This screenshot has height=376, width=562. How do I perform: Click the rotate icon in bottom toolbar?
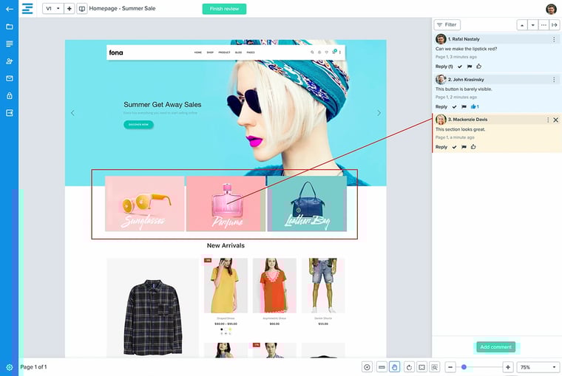point(408,367)
